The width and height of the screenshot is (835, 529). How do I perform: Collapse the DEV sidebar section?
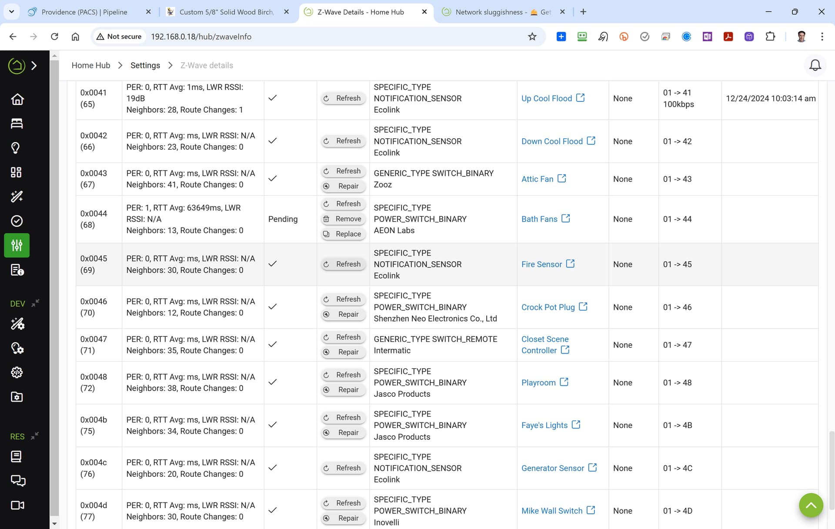coord(35,302)
